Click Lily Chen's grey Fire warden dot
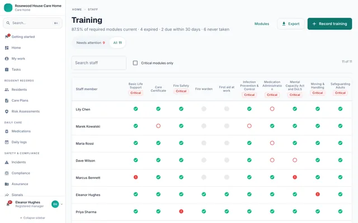 pos(204,109)
